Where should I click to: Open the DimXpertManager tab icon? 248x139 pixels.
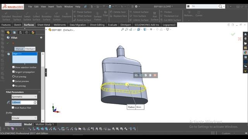point(27,32)
